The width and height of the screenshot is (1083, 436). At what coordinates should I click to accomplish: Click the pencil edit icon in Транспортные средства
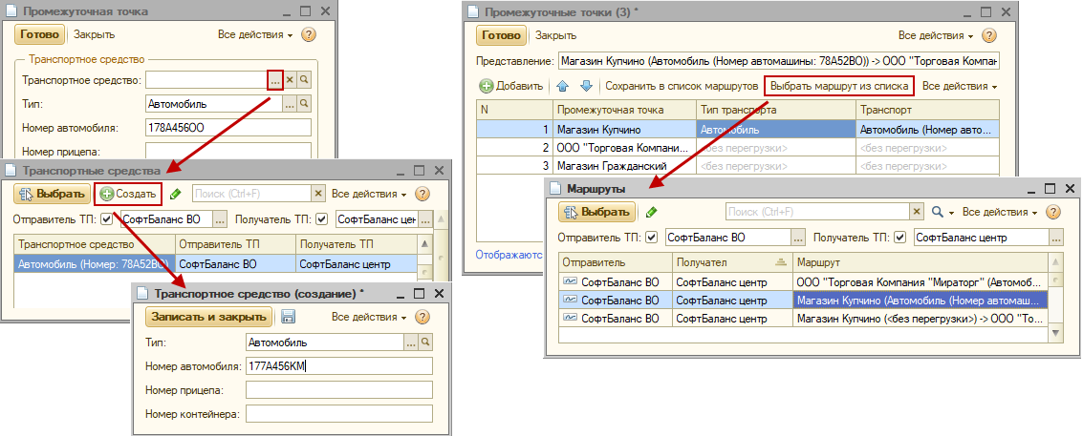pyautogui.click(x=175, y=194)
